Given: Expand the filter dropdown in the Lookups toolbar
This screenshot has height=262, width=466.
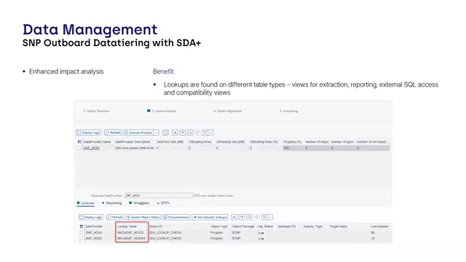Looking at the screenshot, I should (270, 217).
